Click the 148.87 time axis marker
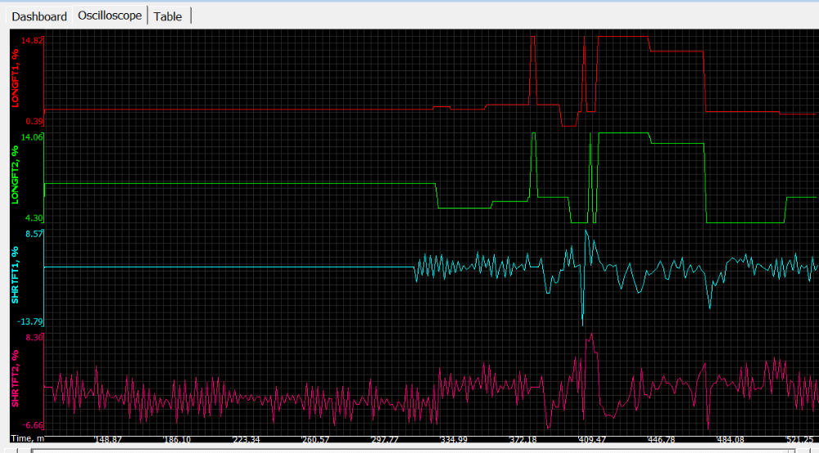This screenshot has width=819, height=453. click(x=108, y=440)
